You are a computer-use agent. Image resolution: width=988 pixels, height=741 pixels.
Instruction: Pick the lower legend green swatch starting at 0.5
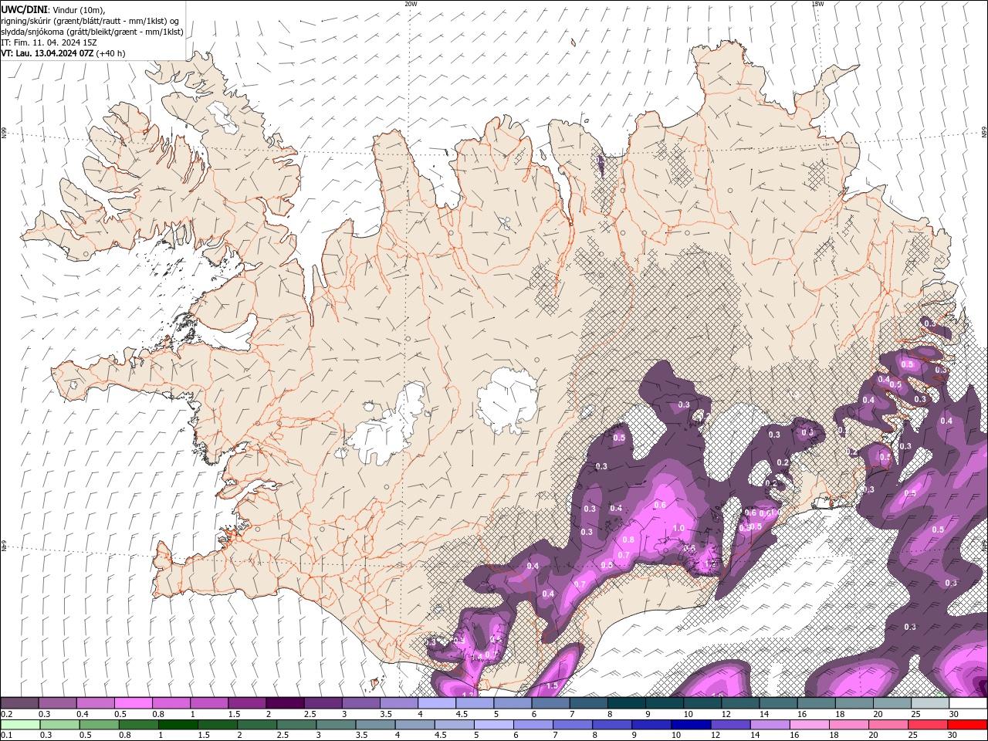(99, 725)
